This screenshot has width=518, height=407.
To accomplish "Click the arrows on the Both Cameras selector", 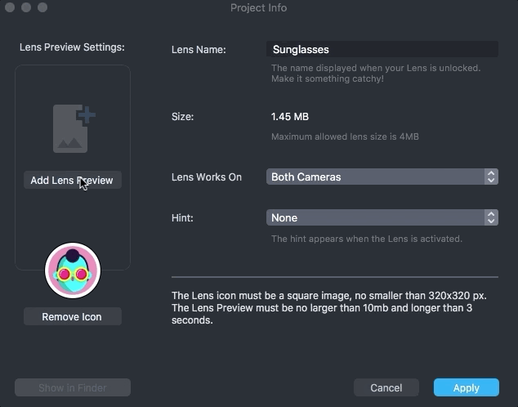I will tap(490, 177).
